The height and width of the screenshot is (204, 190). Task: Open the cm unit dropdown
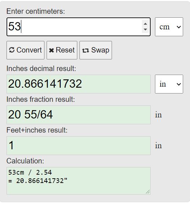pos(169,27)
